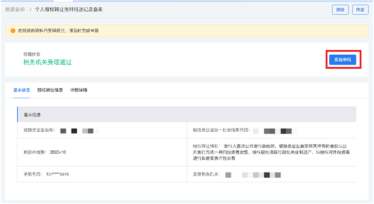Click the 股权转让情形 description text
This screenshot has height=204, width=374.
(284, 152)
